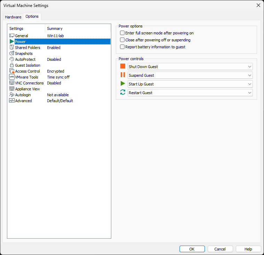
Task: Select the Shared Folders row label
Action: 27,48
